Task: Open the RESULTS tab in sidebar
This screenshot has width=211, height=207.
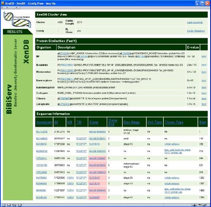Action: (x=15, y=32)
